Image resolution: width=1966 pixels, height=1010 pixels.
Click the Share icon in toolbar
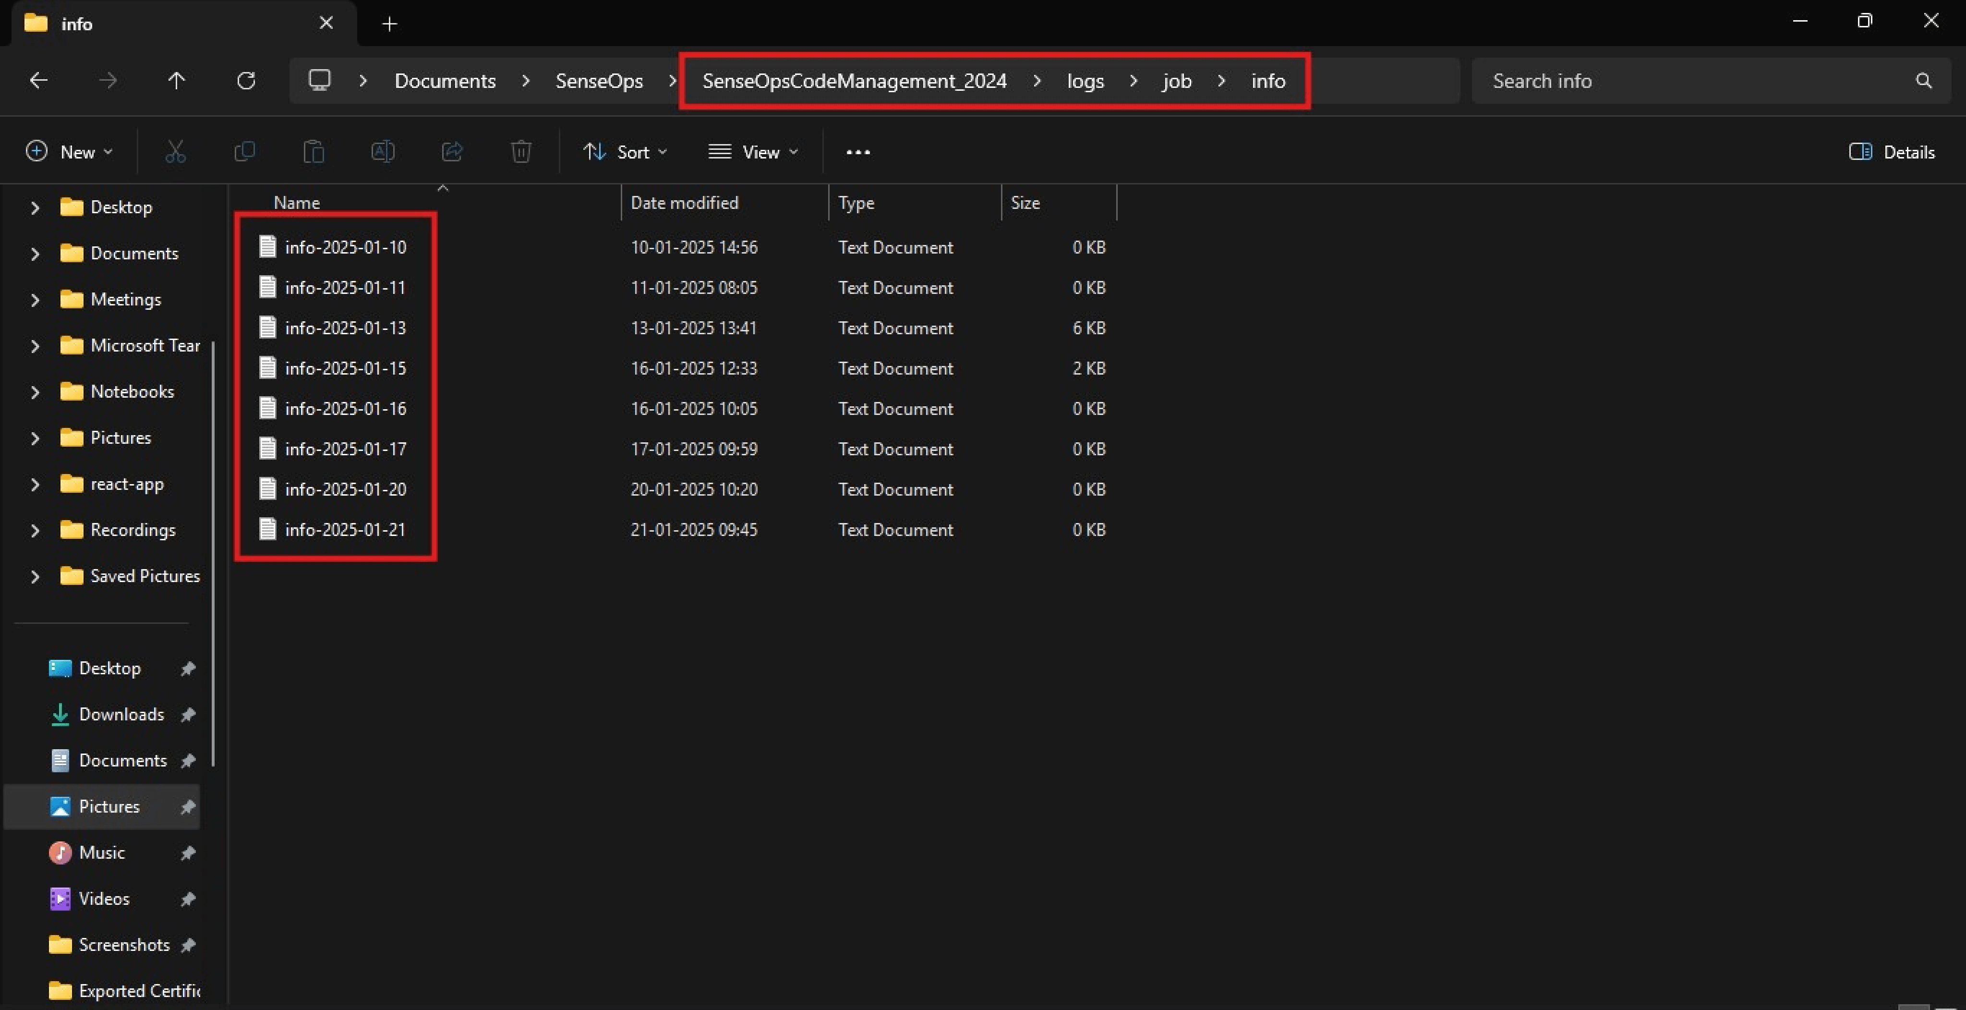(452, 152)
